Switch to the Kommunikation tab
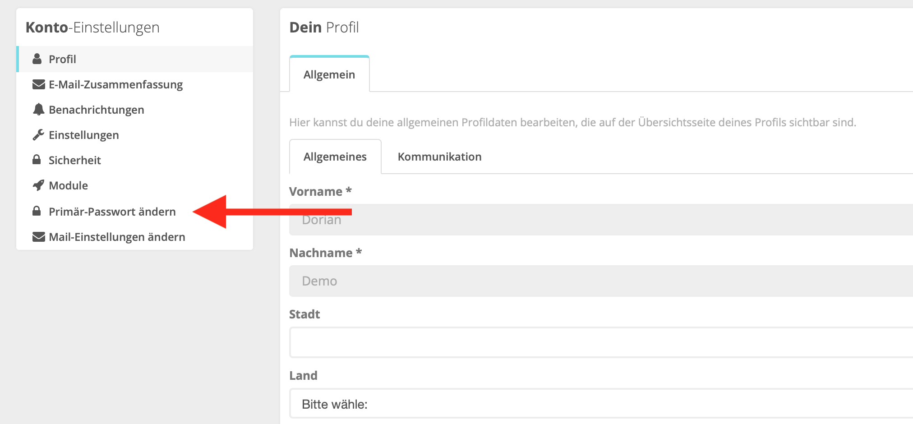The image size is (913, 424). click(x=439, y=157)
